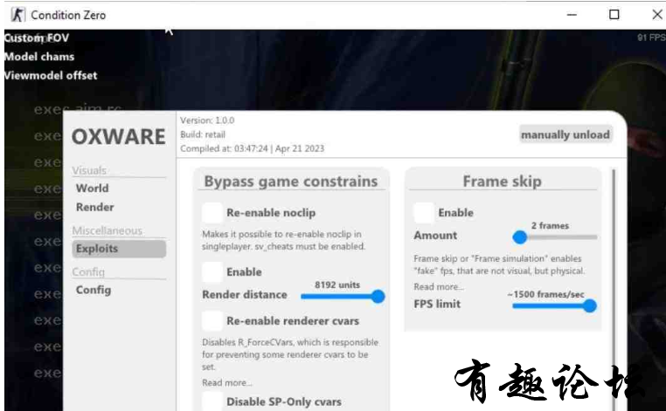Image resolution: width=666 pixels, height=411 pixels.
Task: Open the World section in sidebar
Action: (x=92, y=188)
